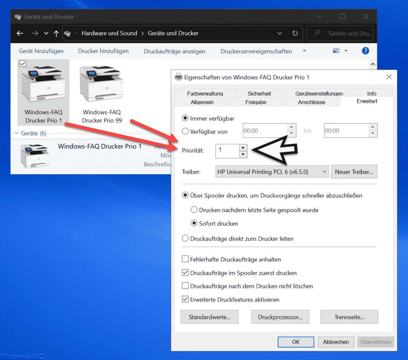
Task: Click printer icon in the details pane
Action: [x=35, y=155]
